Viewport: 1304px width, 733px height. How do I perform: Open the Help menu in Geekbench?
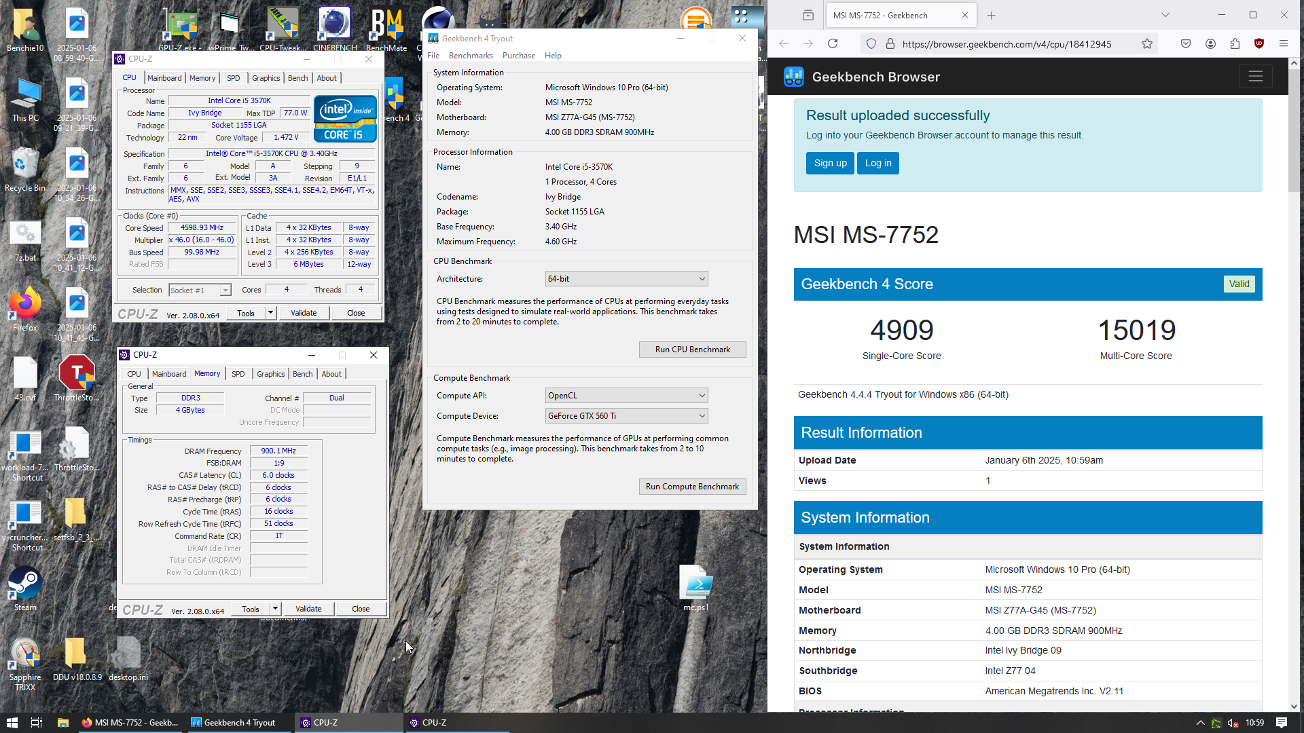click(x=553, y=56)
